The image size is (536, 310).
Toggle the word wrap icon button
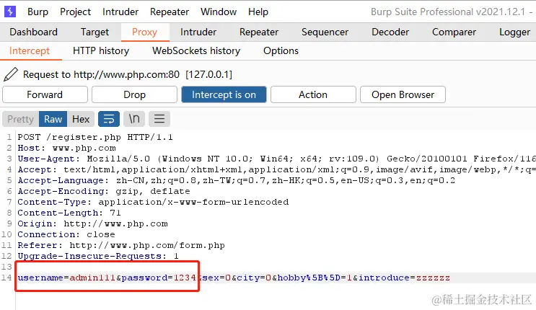click(109, 119)
